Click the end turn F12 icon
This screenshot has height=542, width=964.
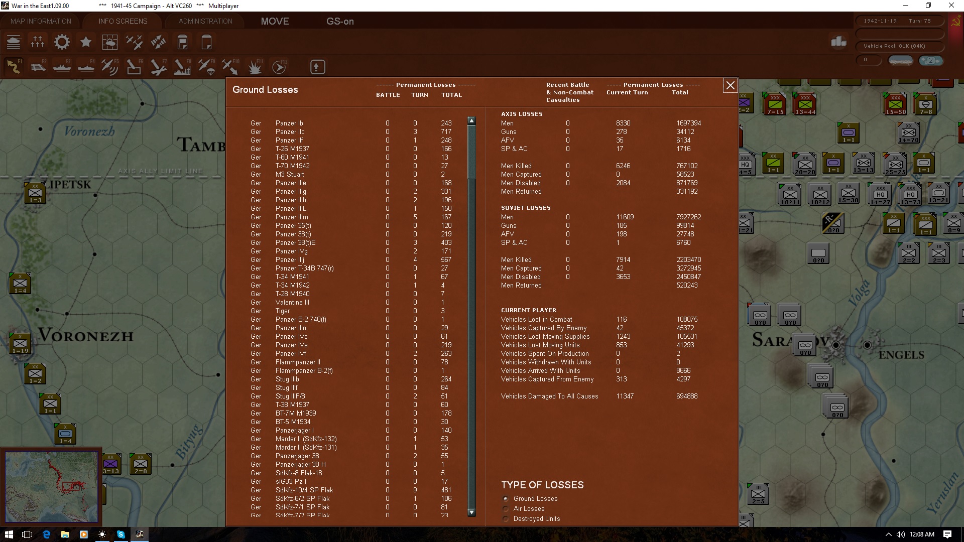point(279,67)
